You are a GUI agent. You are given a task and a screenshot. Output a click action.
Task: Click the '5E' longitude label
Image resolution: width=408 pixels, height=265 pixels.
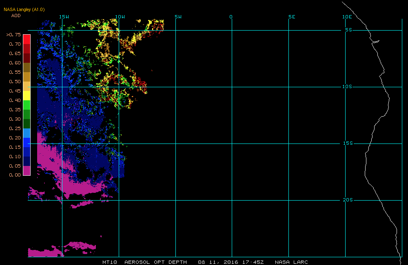292,17
